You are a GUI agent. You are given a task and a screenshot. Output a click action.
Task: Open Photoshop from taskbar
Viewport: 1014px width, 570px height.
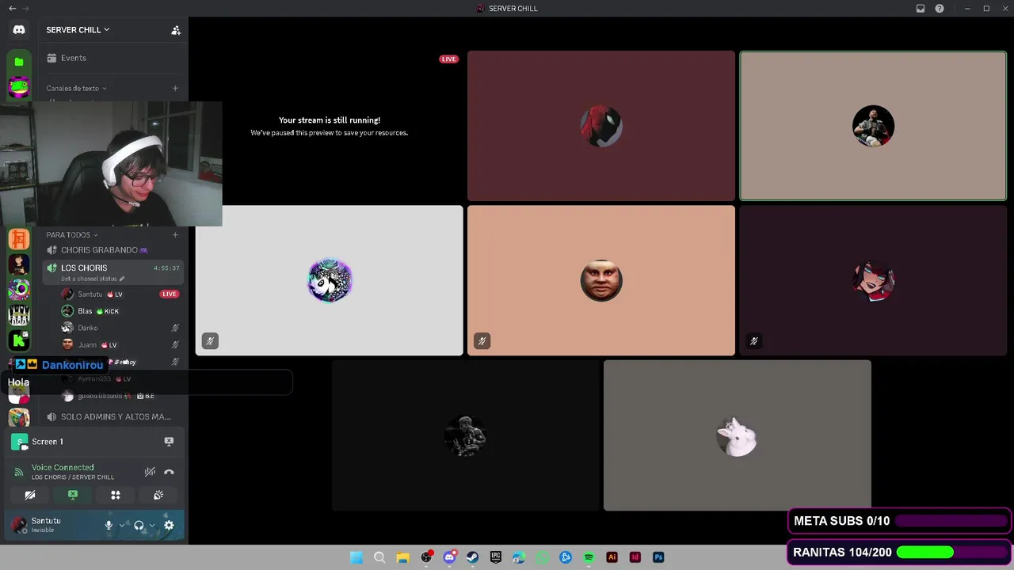(x=658, y=557)
